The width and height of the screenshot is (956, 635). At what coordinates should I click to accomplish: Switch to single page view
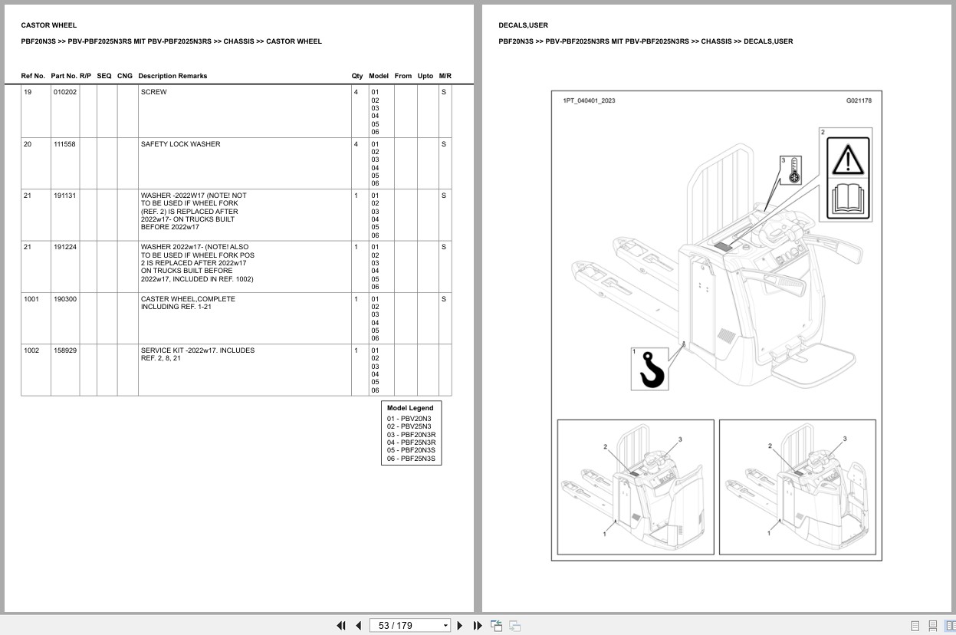(915, 626)
